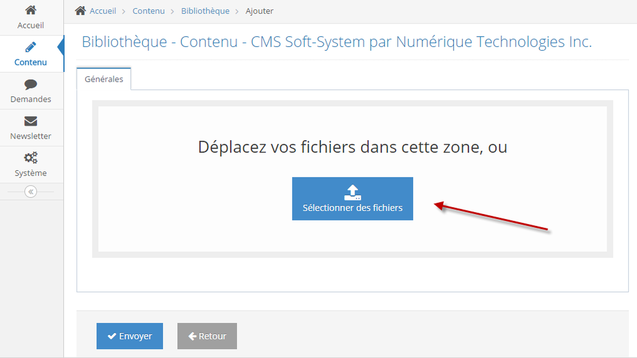Click the envelope Newsletter icon
637x358 pixels.
(31, 121)
